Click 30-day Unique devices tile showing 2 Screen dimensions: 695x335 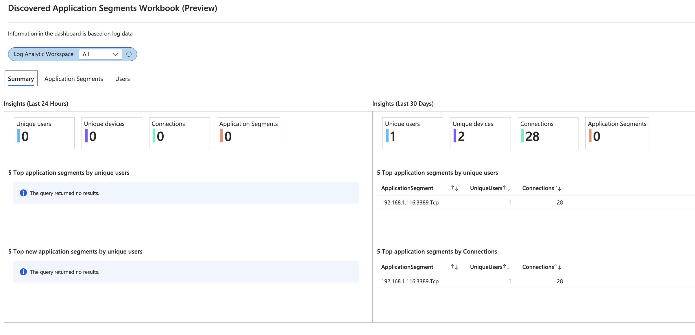480,133
